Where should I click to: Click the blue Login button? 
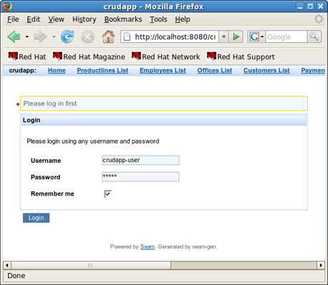(x=36, y=218)
